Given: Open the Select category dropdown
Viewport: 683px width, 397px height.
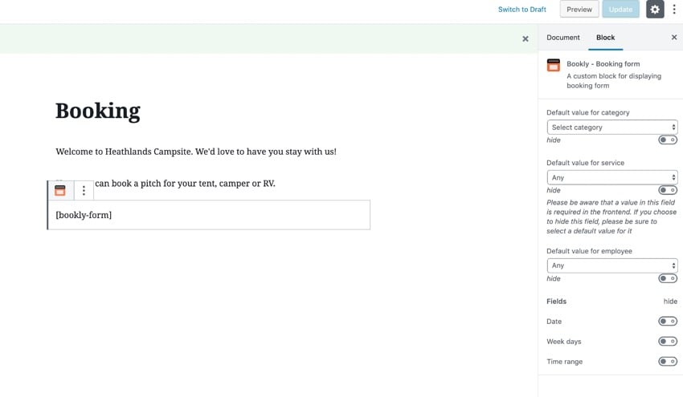Looking at the screenshot, I should [612, 128].
